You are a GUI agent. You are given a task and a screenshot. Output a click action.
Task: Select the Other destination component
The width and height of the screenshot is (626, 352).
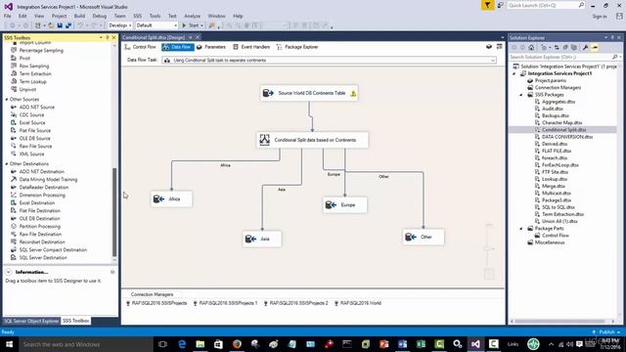424,237
